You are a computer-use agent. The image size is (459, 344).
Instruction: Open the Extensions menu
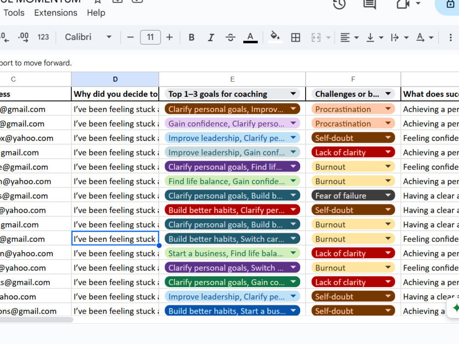56,13
